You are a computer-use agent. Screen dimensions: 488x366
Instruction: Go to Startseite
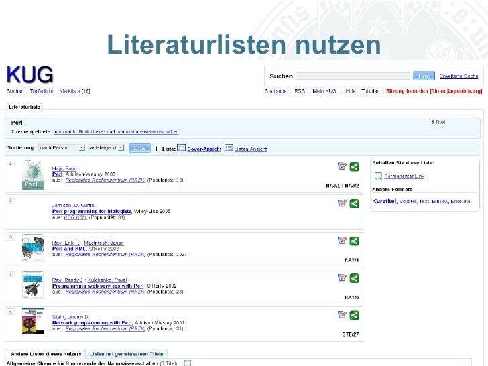tap(276, 91)
